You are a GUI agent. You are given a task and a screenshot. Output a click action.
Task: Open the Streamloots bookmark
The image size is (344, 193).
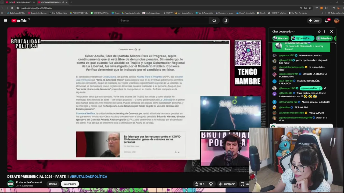[x=37, y=13]
